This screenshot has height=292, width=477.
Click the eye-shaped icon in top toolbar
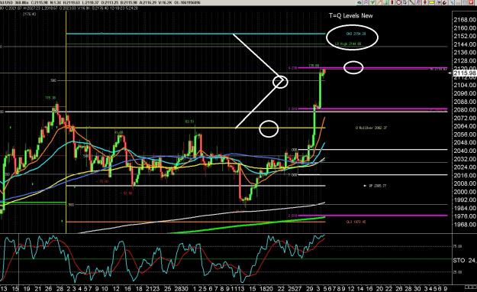[x=359, y=2]
